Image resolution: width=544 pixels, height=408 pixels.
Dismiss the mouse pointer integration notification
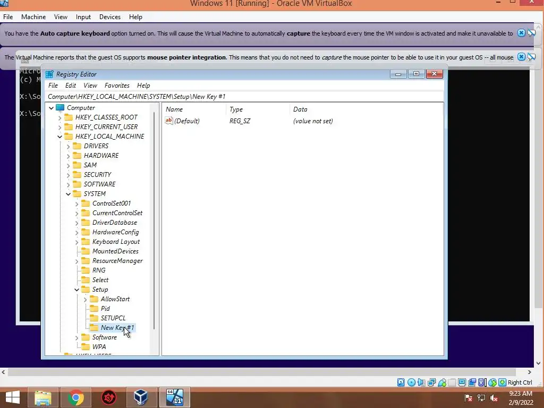click(521, 57)
